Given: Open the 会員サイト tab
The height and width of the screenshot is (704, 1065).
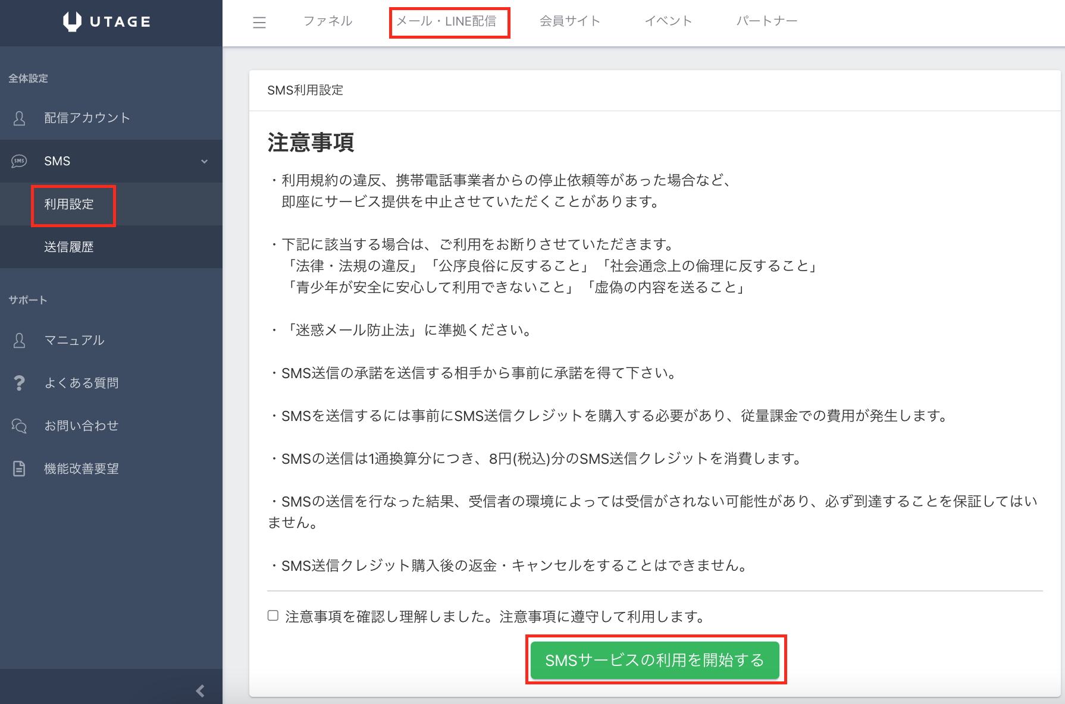Looking at the screenshot, I should (x=569, y=21).
